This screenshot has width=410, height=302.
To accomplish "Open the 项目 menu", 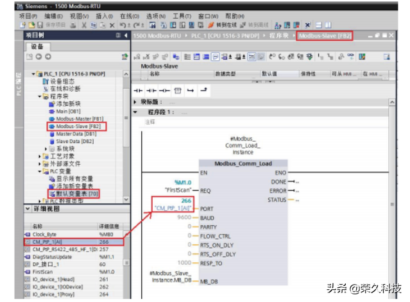I will click(28, 16).
